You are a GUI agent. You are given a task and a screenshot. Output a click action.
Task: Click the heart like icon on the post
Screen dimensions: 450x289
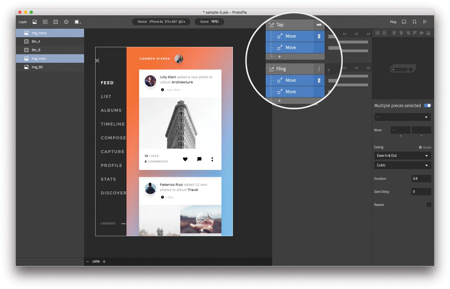coord(185,159)
